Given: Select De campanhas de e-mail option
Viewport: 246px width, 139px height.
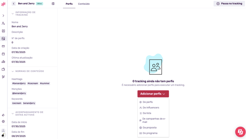Looking at the screenshot, I should (153, 120).
